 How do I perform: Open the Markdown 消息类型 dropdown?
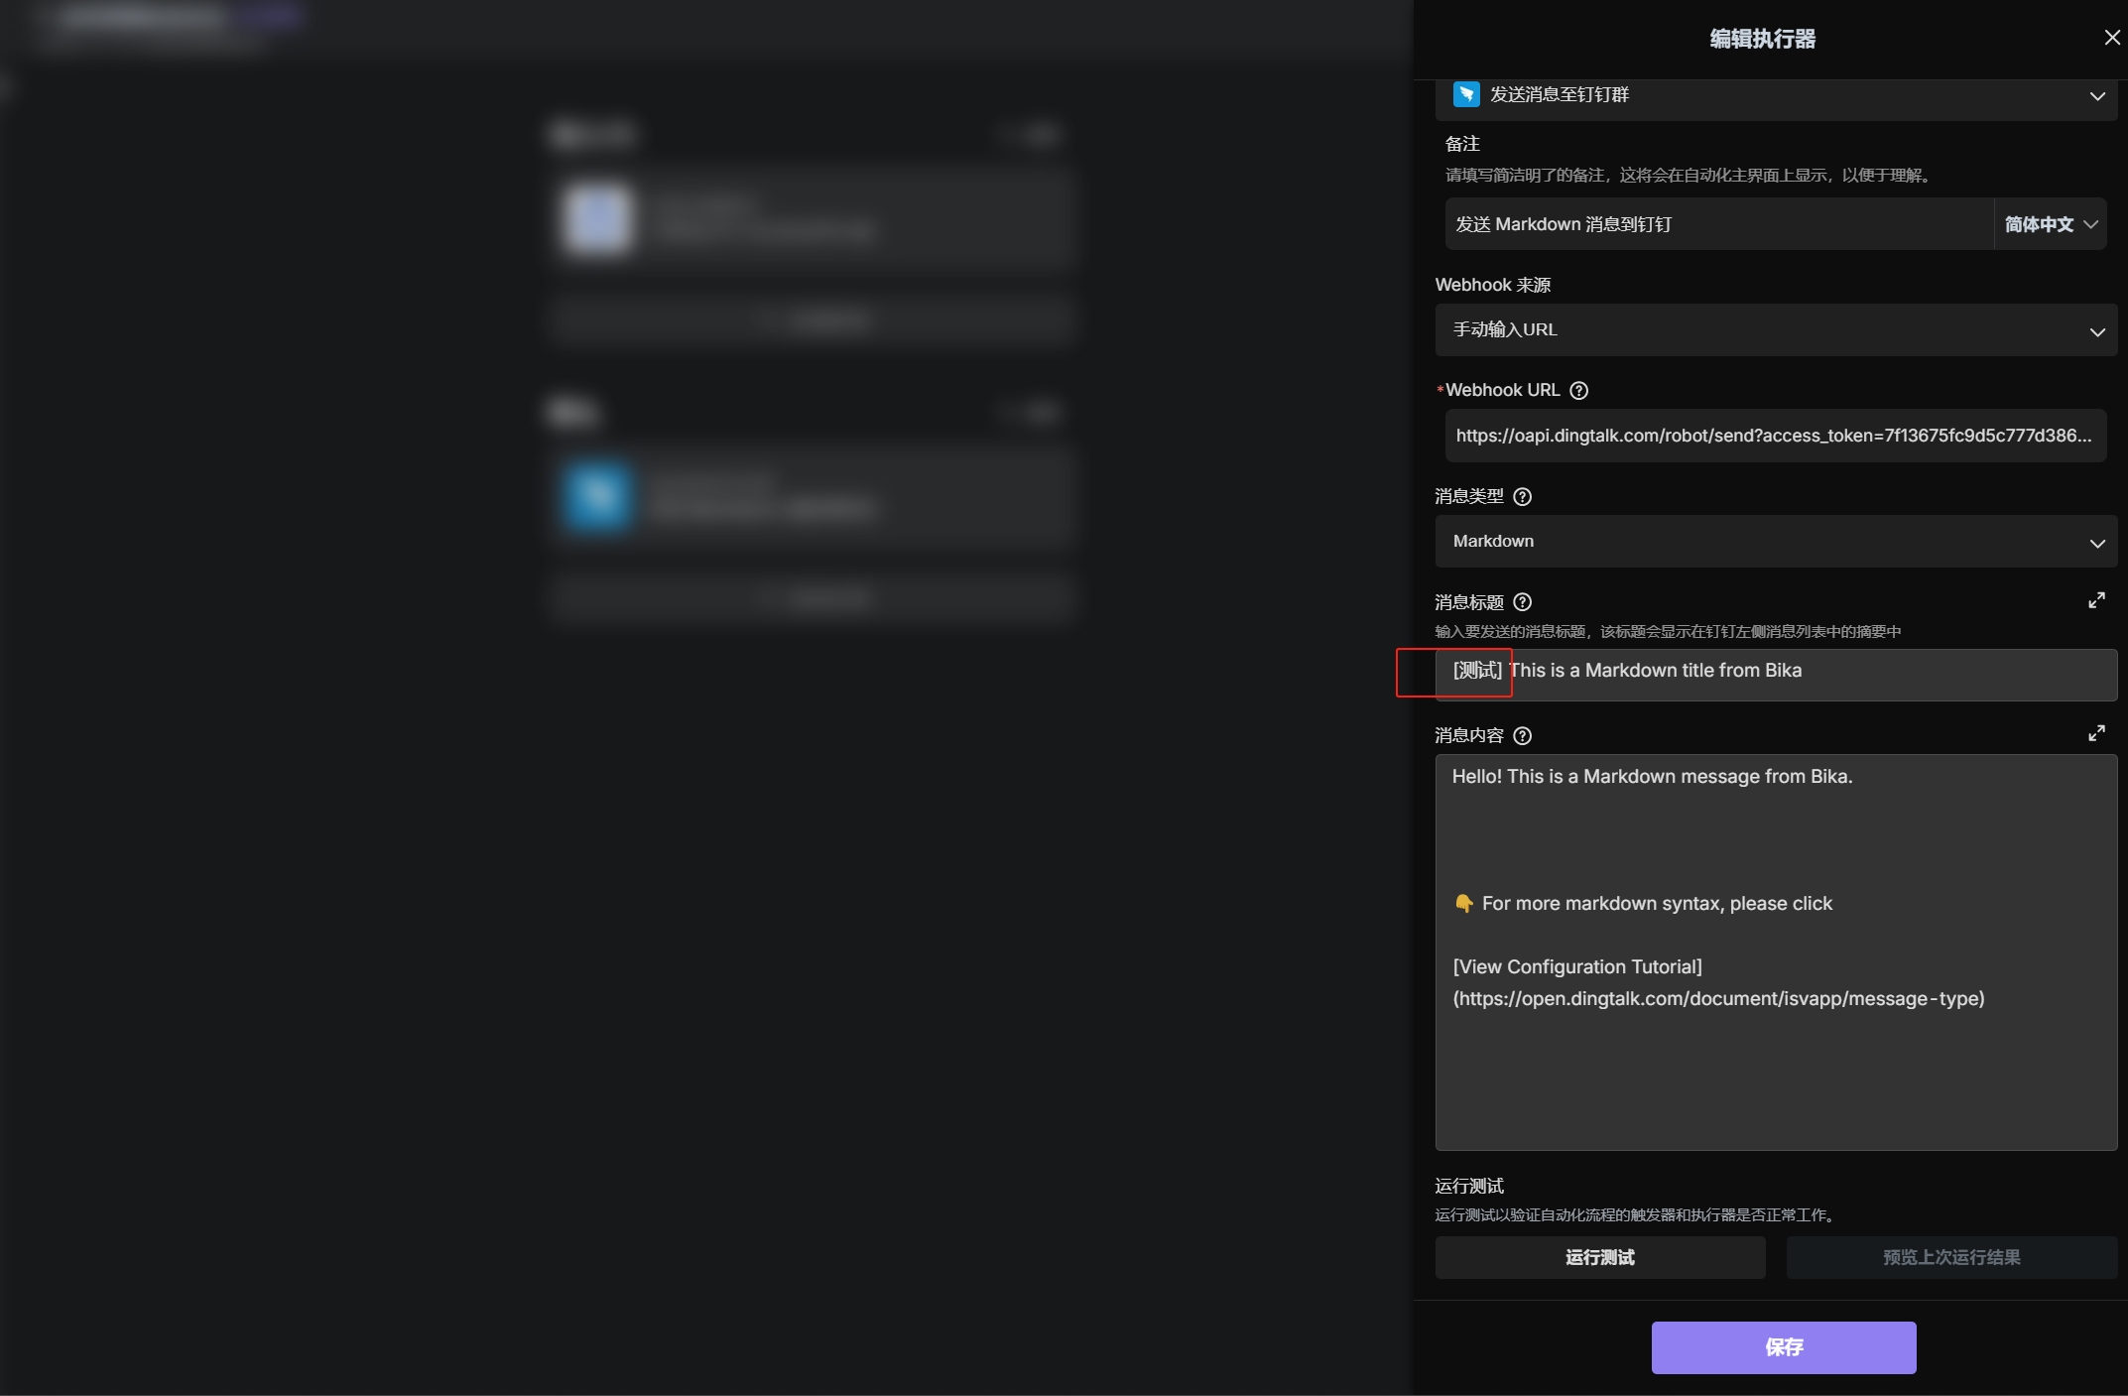(1776, 542)
